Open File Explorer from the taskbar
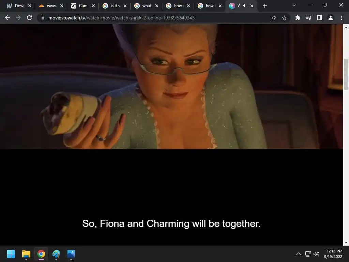Screen dimensions: 349x262 tap(26, 254)
